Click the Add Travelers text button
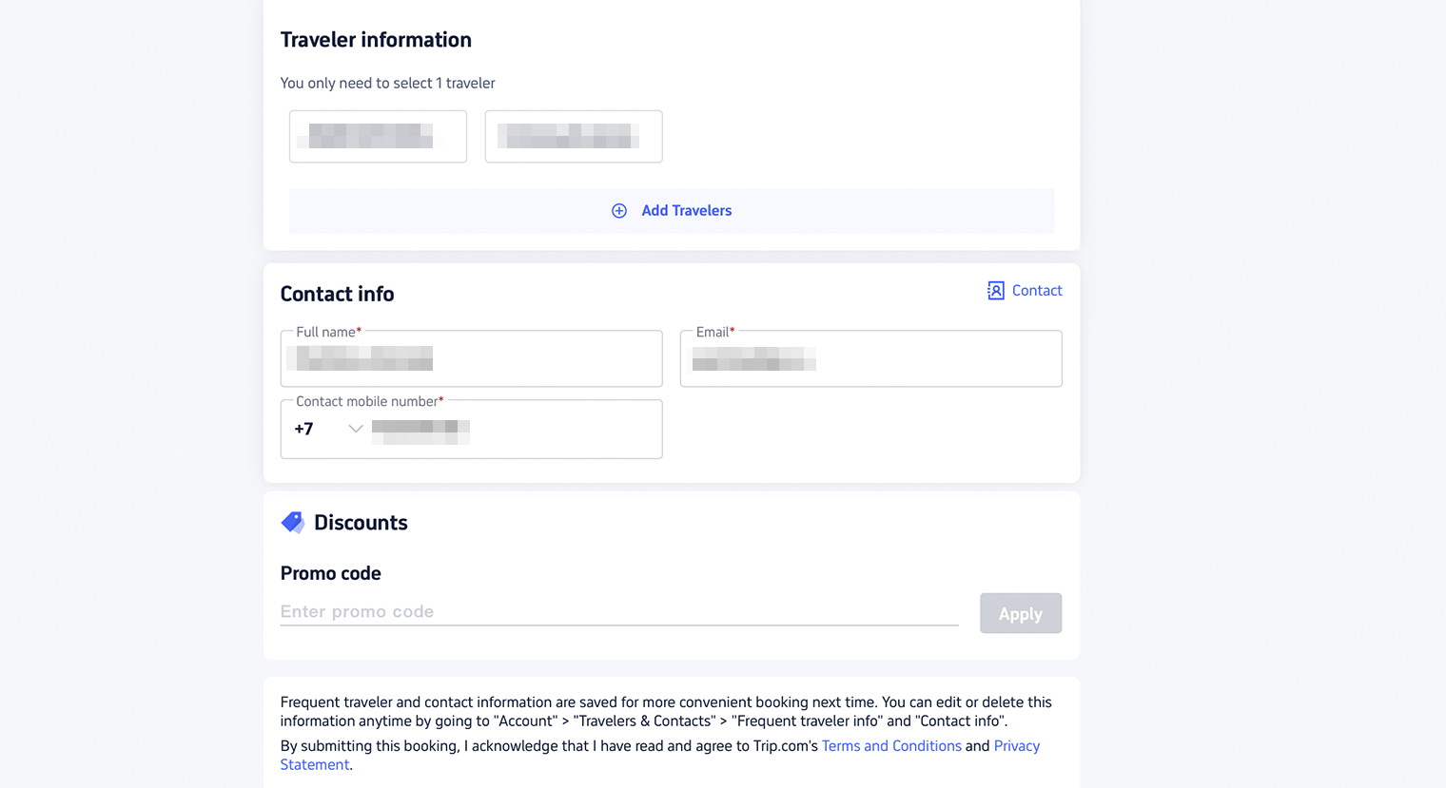The image size is (1446, 788). (687, 211)
